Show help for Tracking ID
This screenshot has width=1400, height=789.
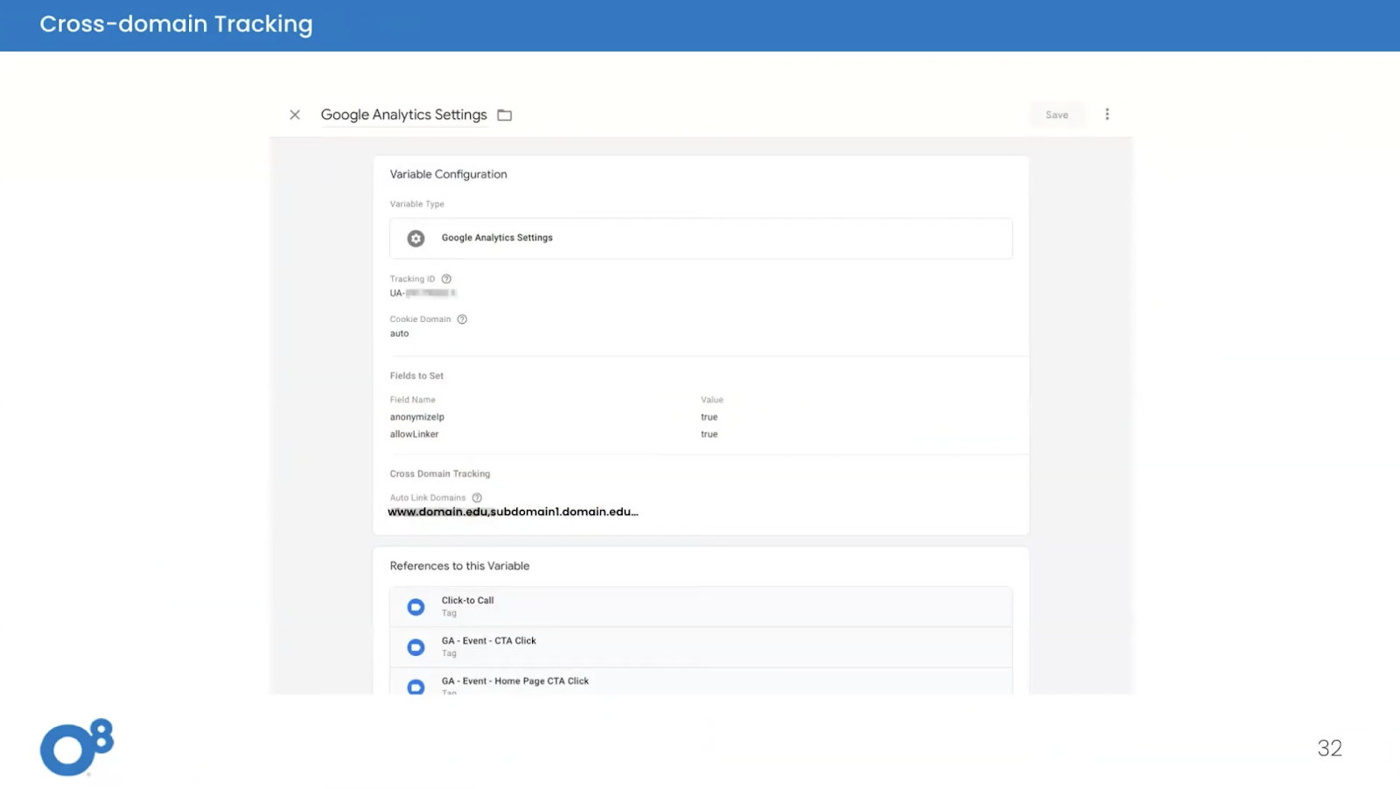pos(446,279)
